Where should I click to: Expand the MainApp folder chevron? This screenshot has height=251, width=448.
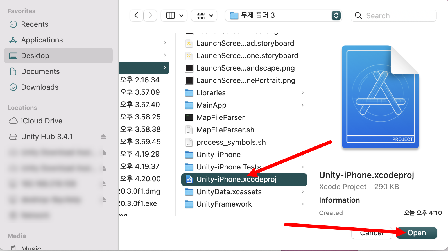click(x=302, y=105)
